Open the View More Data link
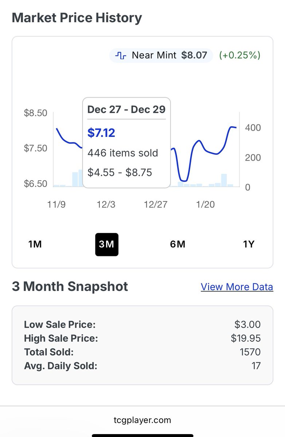 click(237, 287)
